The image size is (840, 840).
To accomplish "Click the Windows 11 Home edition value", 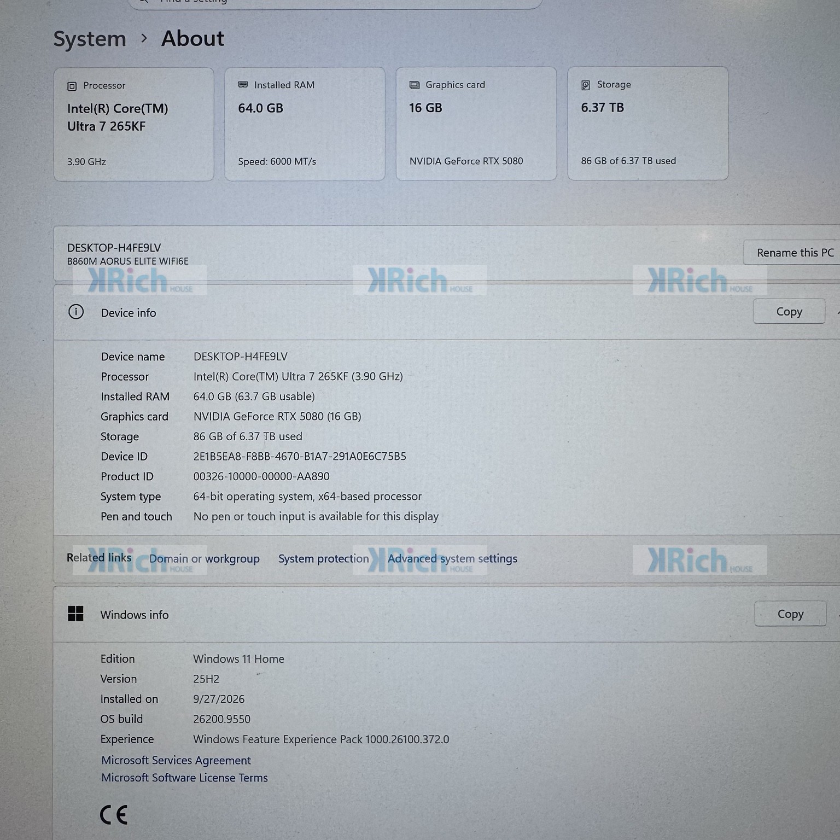I will [x=238, y=659].
